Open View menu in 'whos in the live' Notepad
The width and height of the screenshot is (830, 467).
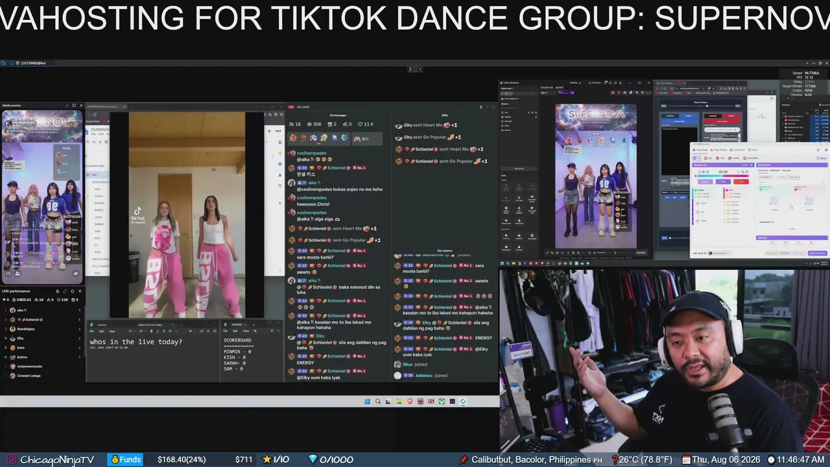[112, 331]
